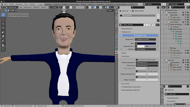The width and height of the screenshot is (190, 107).
Task: Click the 'Использовать ноды' button
Action: click(x=139, y=35)
